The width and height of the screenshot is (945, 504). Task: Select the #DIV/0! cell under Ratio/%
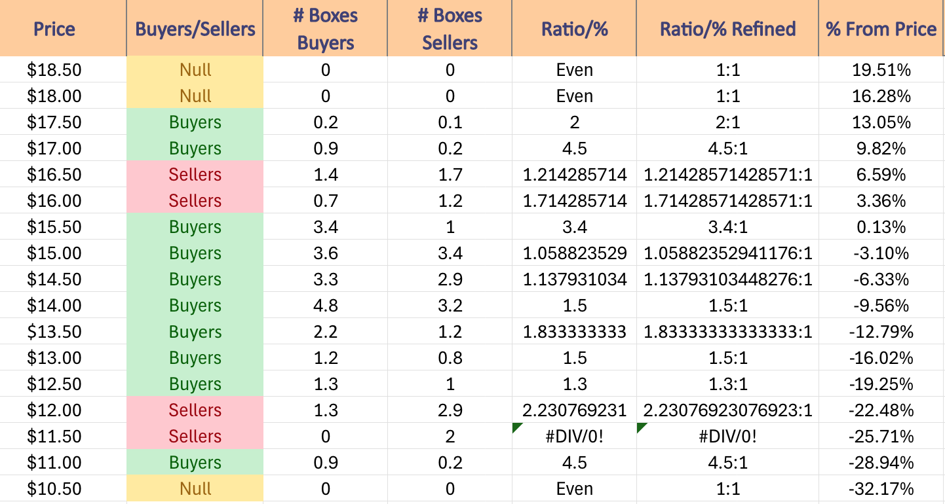[x=575, y=437]
